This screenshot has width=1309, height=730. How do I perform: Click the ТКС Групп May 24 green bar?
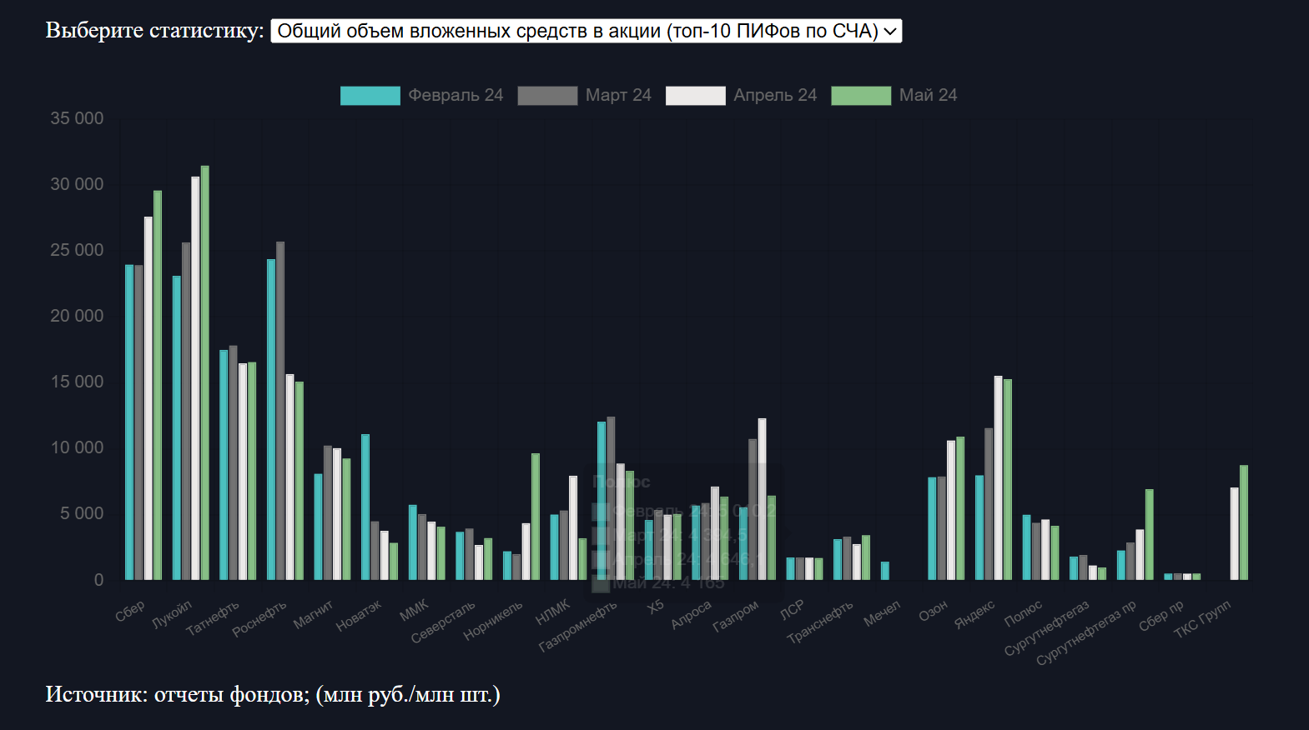click(1244, 522)
